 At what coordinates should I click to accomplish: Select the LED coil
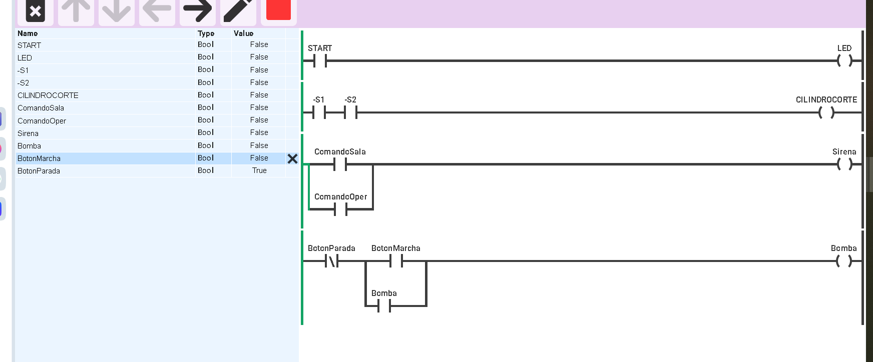(844, 61)
